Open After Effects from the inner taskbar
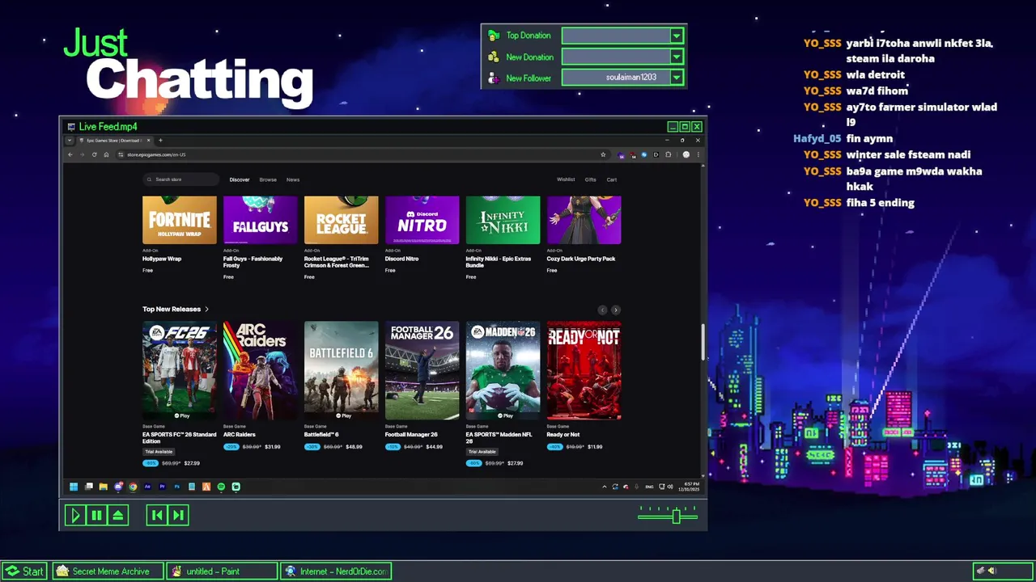The height and width of the screenshot is (582, 1036). tap(147, 487)
